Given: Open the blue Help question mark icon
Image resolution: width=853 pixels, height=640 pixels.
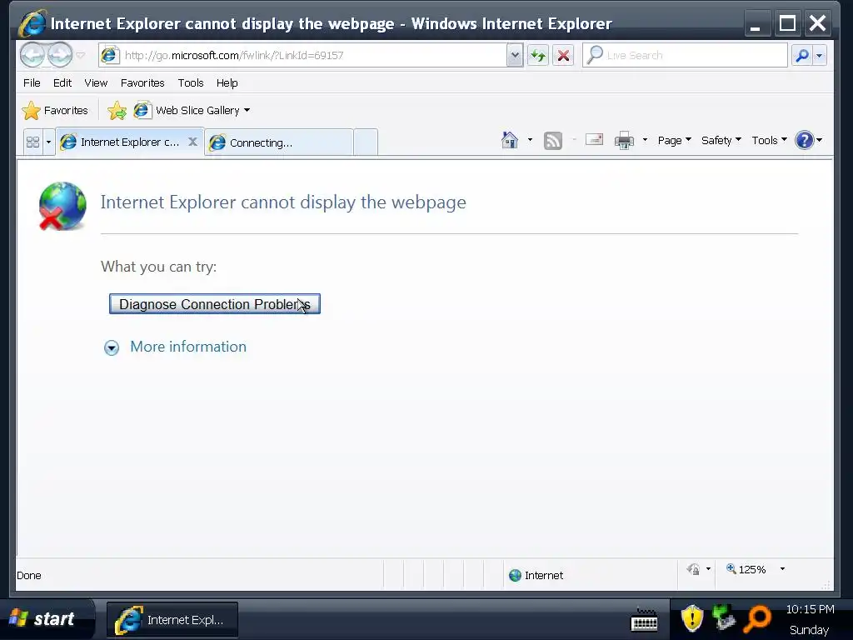Looking at the screenshot, I should point(804,140).
